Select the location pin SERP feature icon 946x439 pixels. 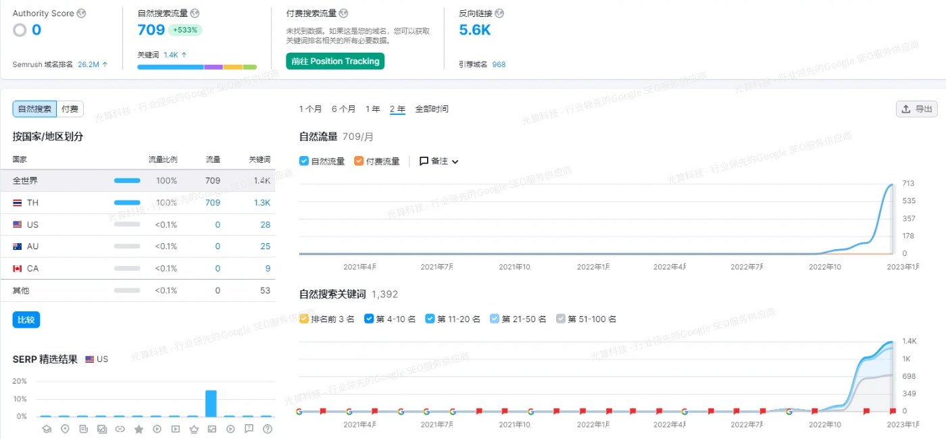(x=66, y=429)
